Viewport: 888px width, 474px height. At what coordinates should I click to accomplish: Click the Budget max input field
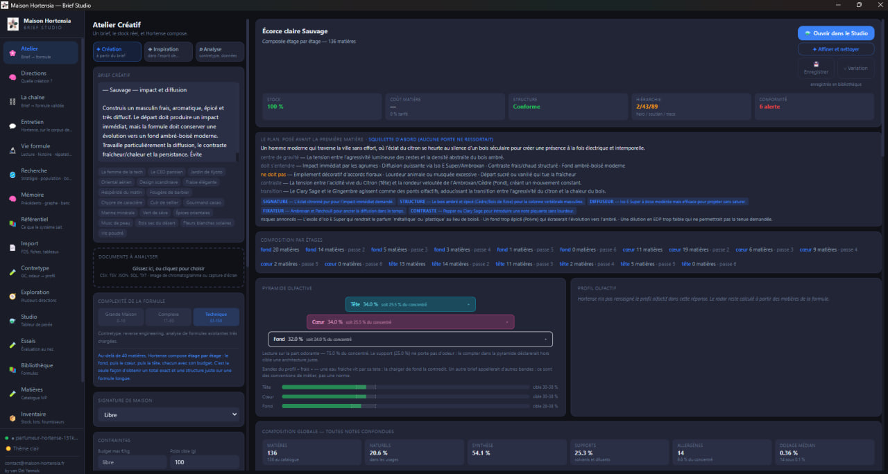133,462
